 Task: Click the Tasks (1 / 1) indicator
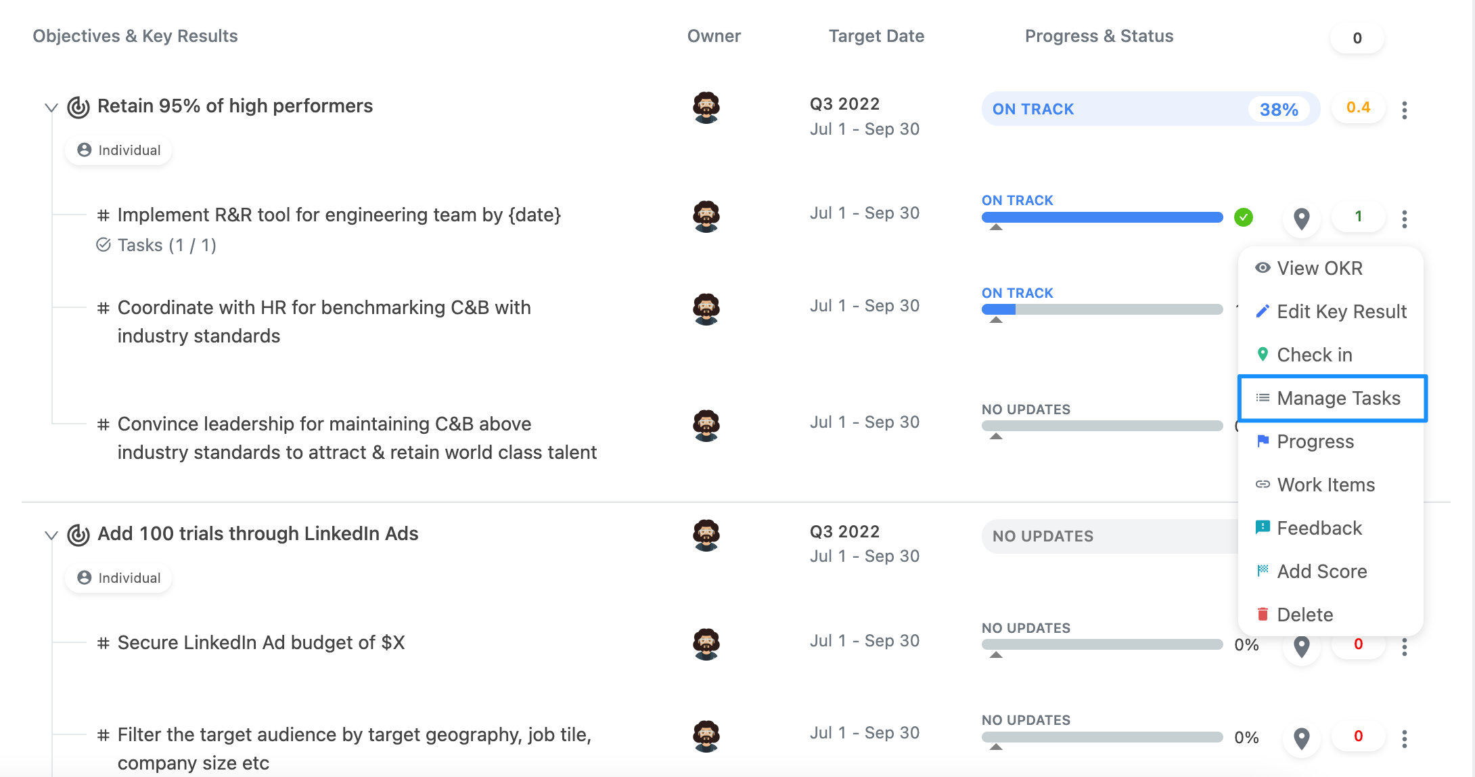pos(156,245)
